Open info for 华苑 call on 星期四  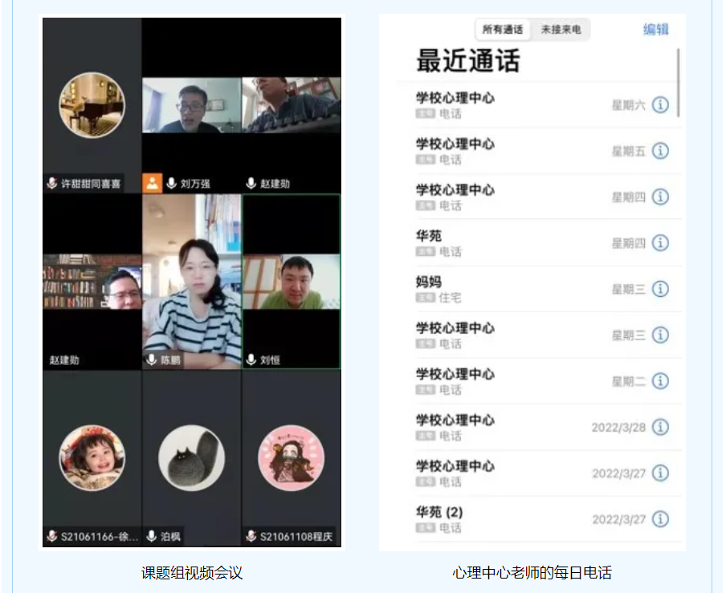(660, 242)
